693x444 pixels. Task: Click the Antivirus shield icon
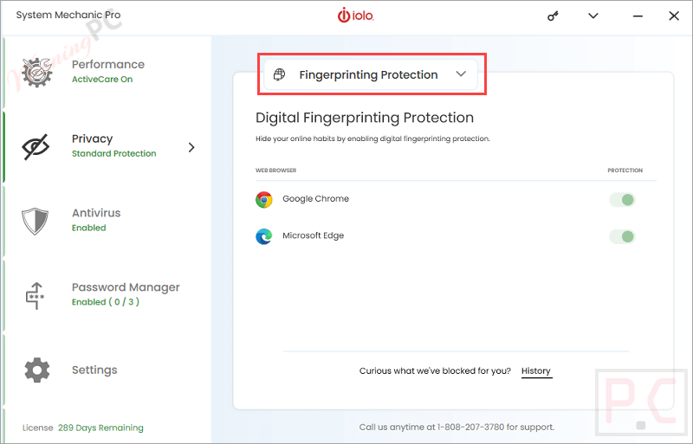35,221
